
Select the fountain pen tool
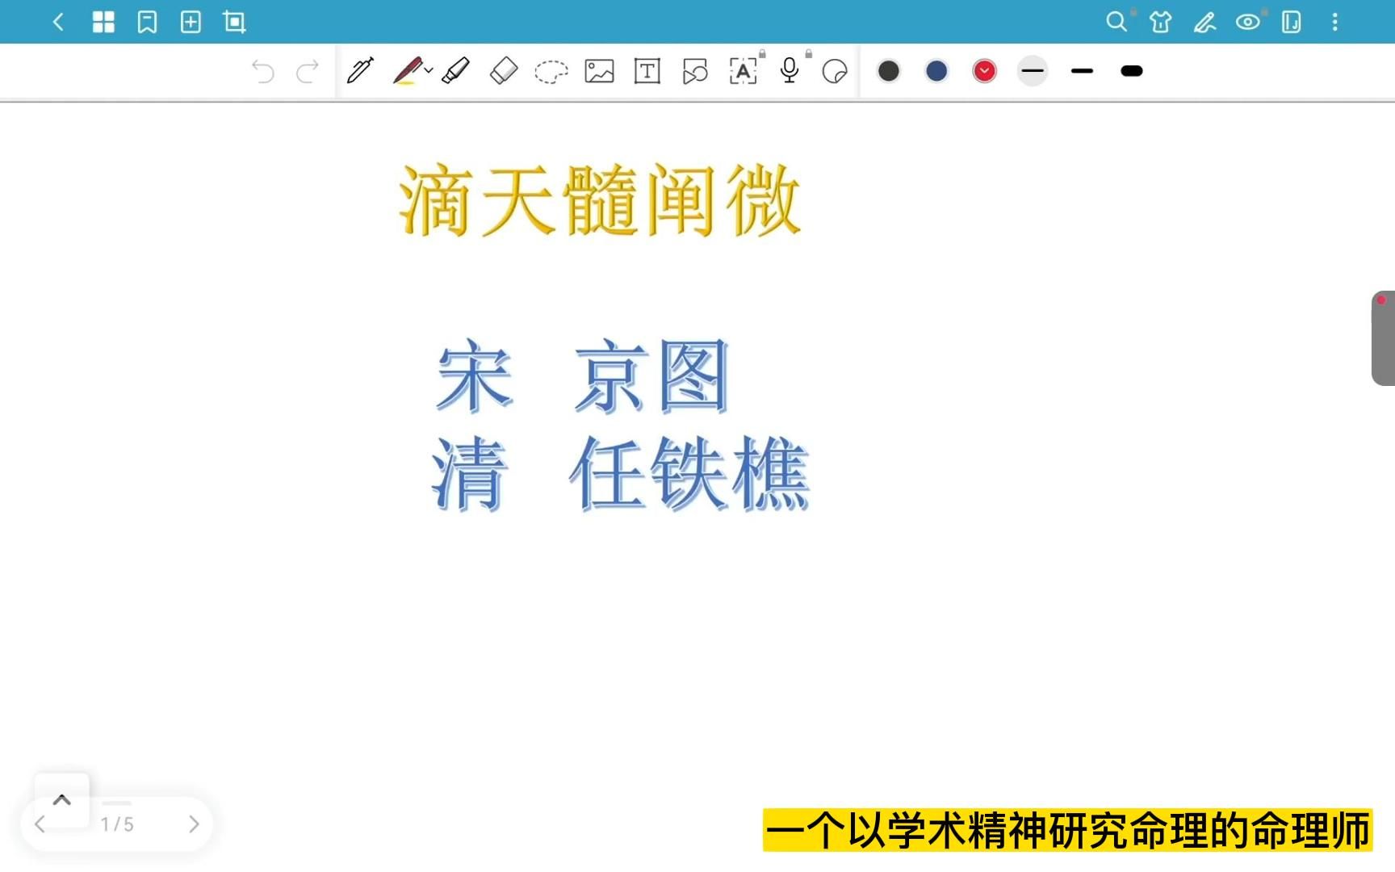pos(360,71)
